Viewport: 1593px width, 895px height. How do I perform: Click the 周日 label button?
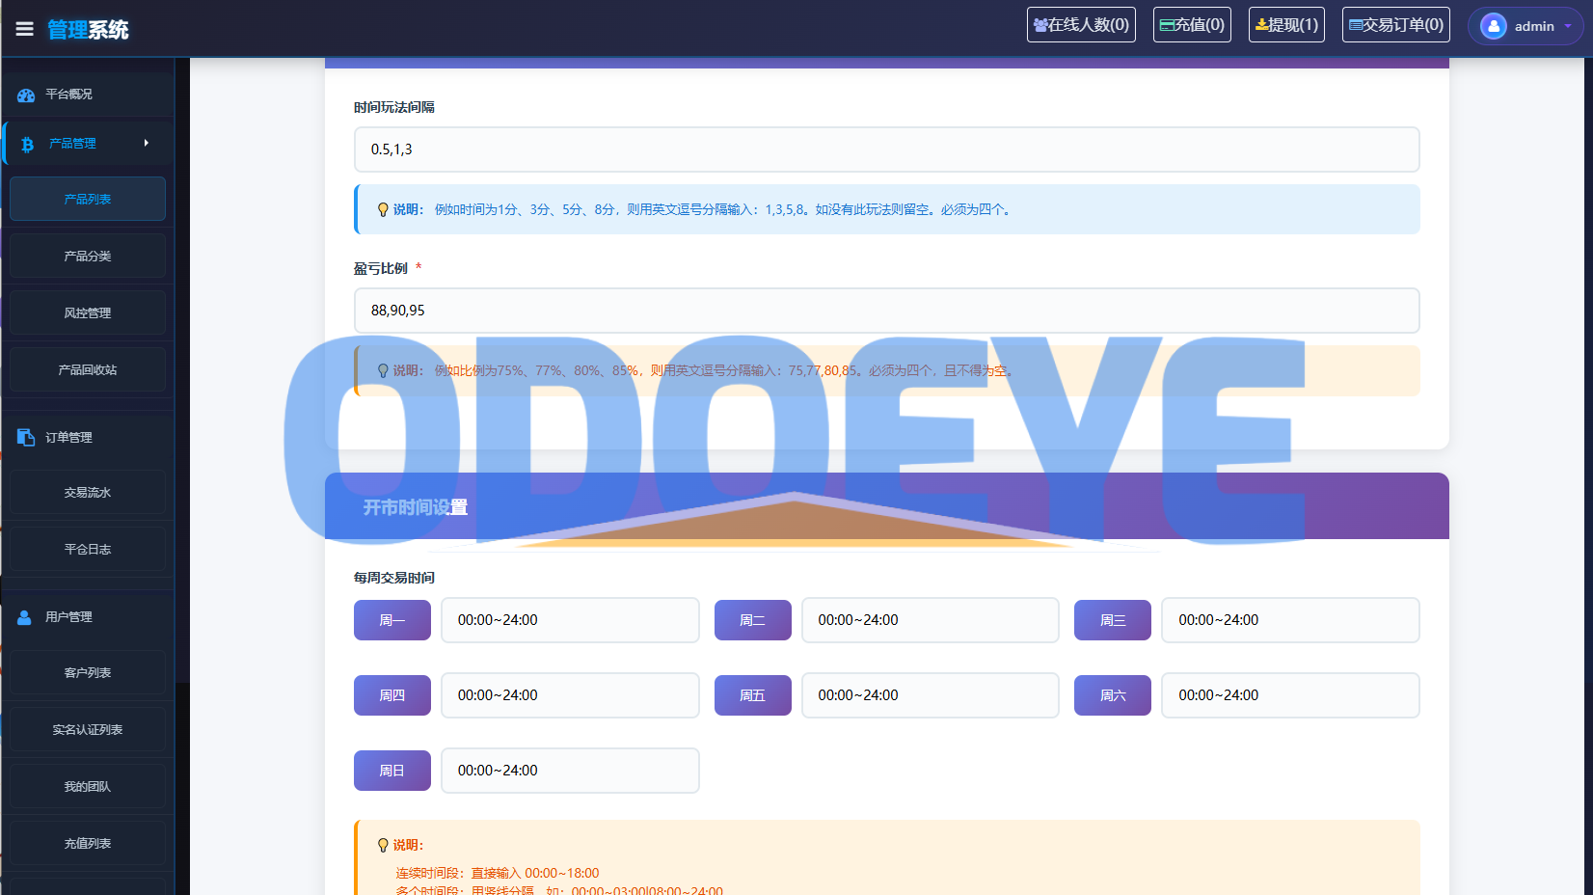pos(392,771)
